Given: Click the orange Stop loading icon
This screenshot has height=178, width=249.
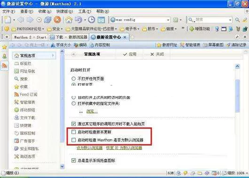Looking at the screenshot, I should pyautogui.click(x=57, y=20).
